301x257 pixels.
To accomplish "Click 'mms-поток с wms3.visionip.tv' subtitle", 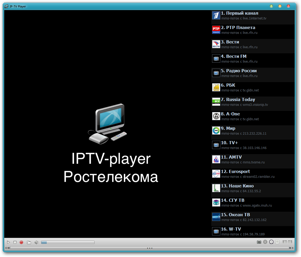I will 245,105.
